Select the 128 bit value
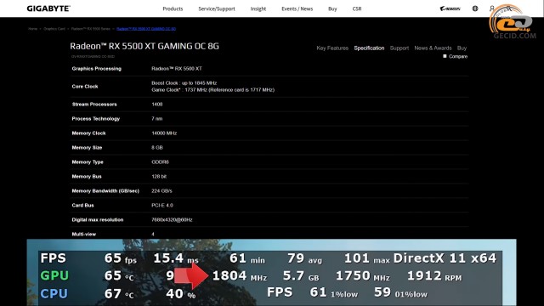This screenshot has height=306, width=544. pyautogui.click(x=159, y=177)
